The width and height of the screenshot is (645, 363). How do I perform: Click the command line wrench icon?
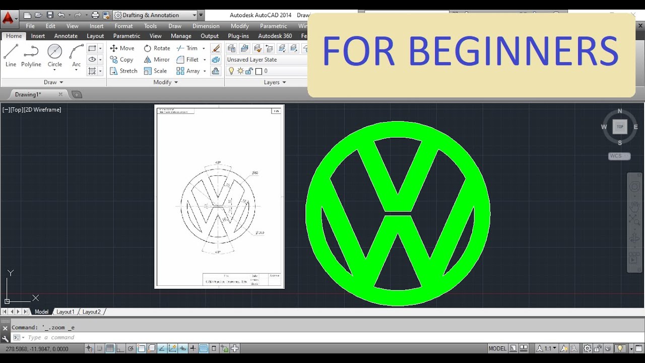coord(6,339)
